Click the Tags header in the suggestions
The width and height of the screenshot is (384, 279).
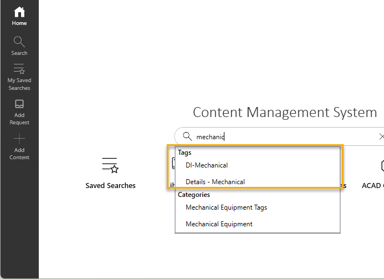click(x=185, y=153)
